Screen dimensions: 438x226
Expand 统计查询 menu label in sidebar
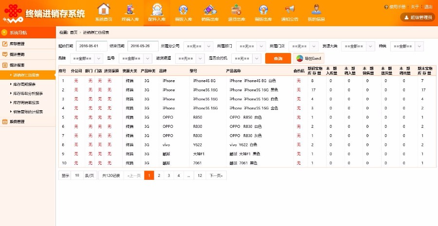pyautogui.click(x=17, y=54)
